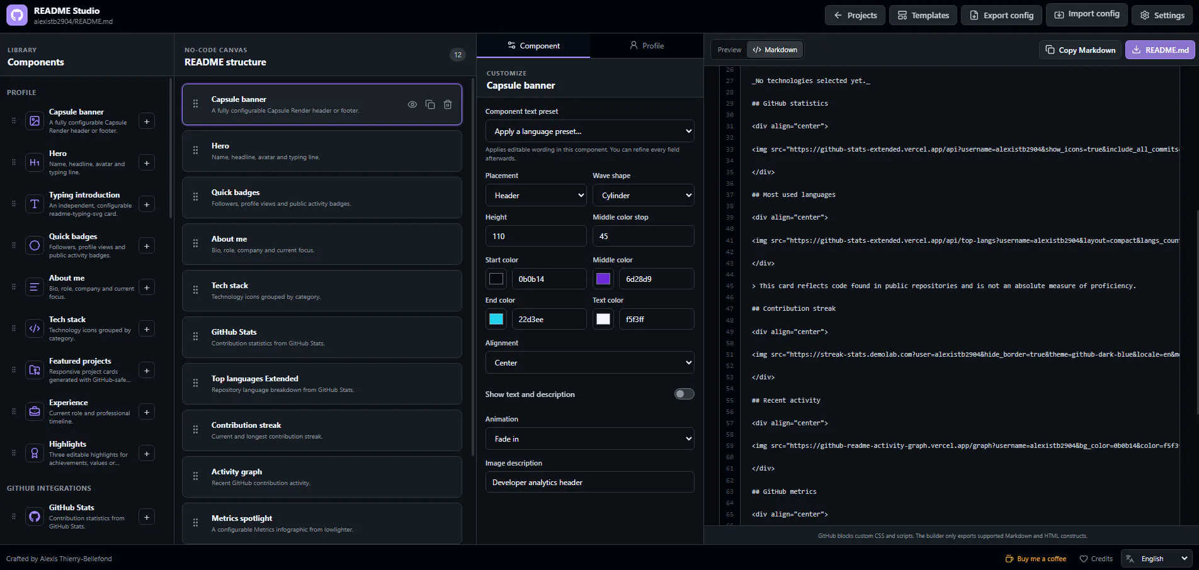
Task: Enable Show text and description switch
Action: pyautogui.click(x=684, y=394)
